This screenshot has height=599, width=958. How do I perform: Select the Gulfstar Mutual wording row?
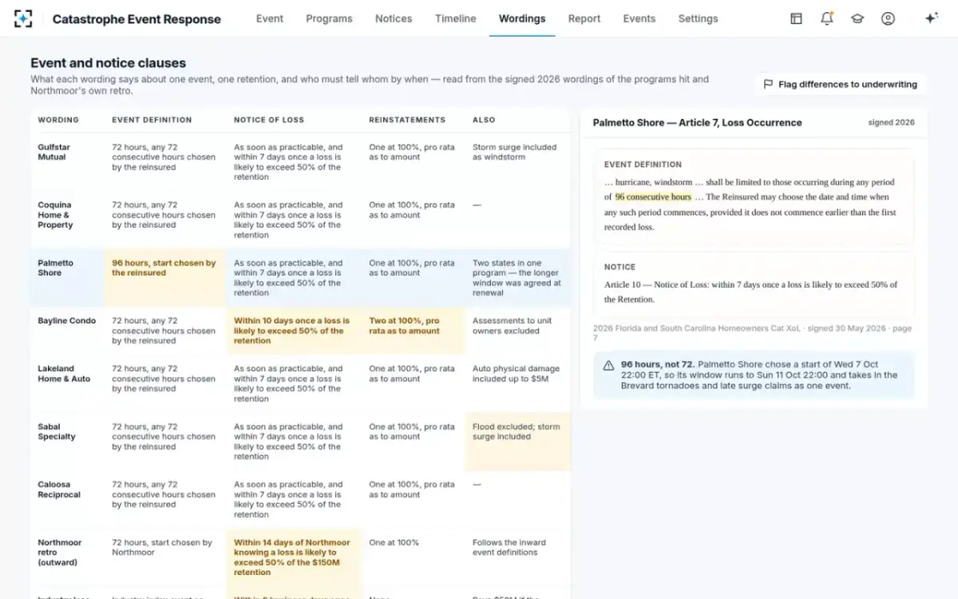(x=300, y=162)
